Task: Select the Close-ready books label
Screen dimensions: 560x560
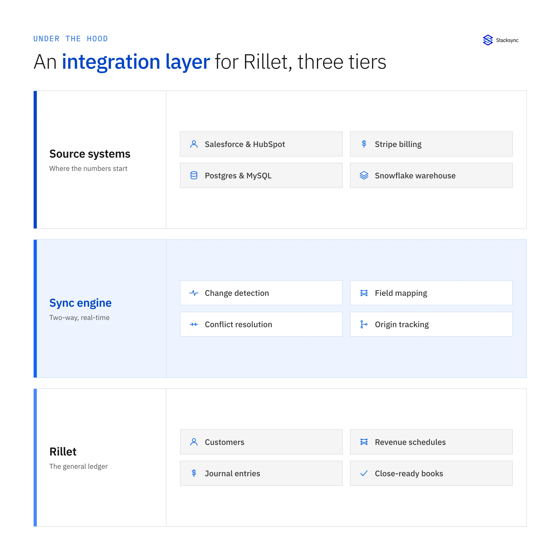Action: pyautogui.click(x=409, y=473)
